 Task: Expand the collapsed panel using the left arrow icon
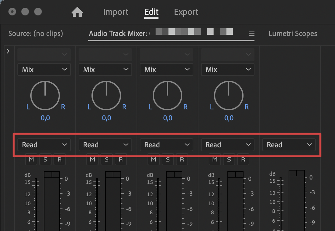[8, 51]
